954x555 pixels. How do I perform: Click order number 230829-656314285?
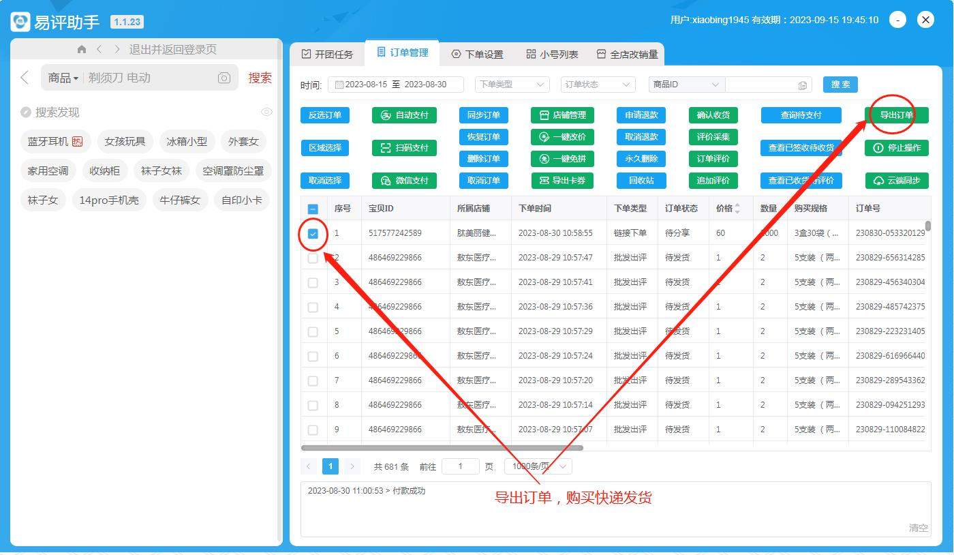click(890, 258)
